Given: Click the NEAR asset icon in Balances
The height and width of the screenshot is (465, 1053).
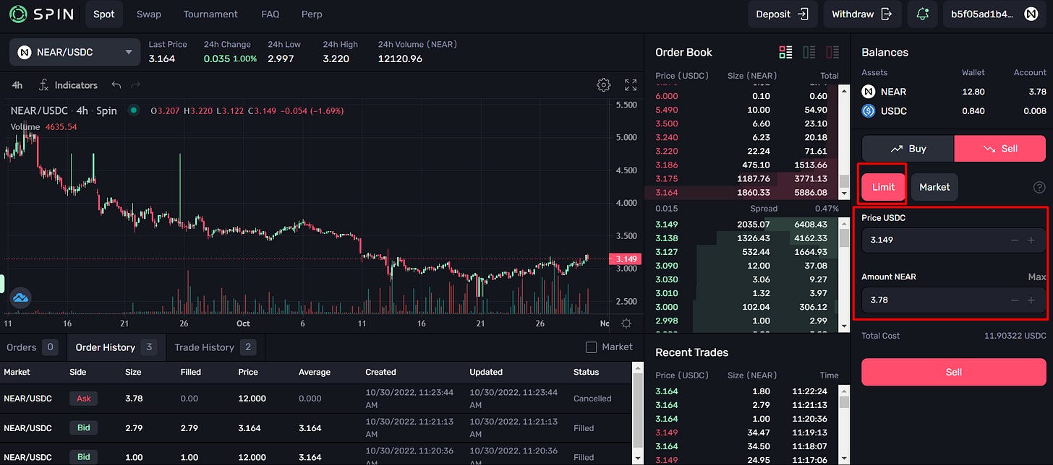Looking at the screenshot, I should coord(869,92).
